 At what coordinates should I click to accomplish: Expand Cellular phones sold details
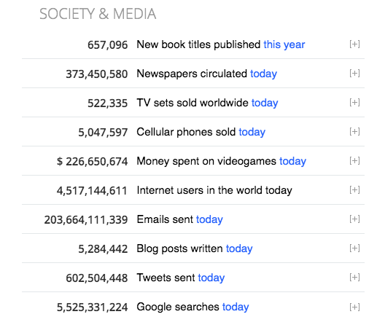pos(354,132)
